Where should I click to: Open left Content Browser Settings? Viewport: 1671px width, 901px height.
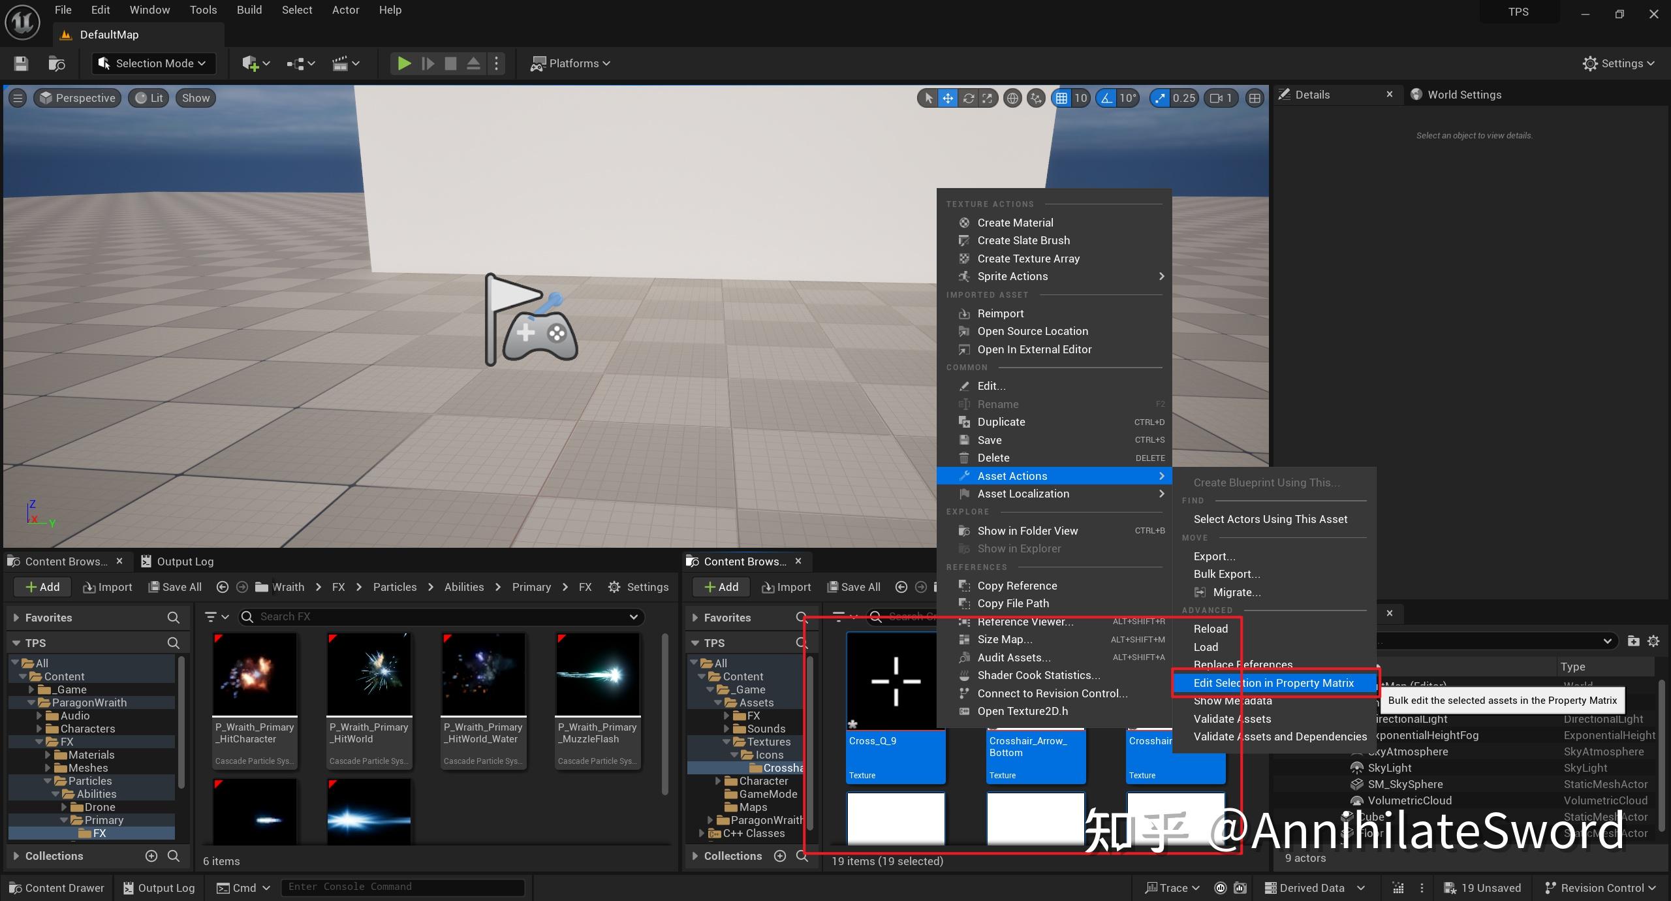[638, 587]
